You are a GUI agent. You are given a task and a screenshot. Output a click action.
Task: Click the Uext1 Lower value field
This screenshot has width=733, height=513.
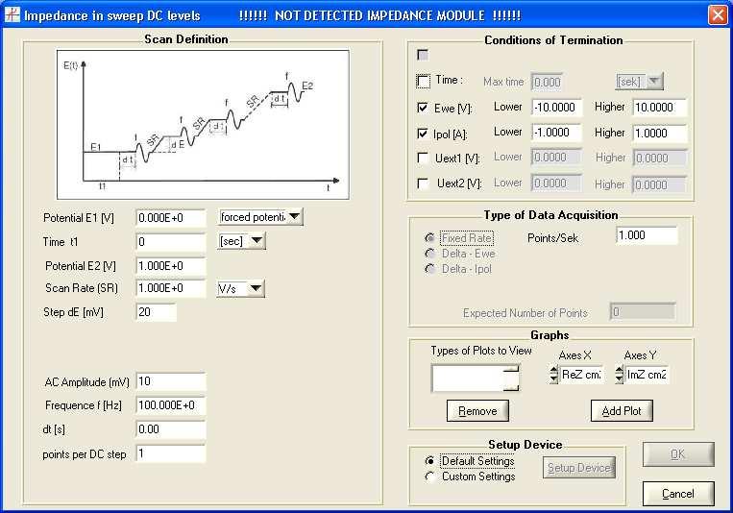pos(557,158)
